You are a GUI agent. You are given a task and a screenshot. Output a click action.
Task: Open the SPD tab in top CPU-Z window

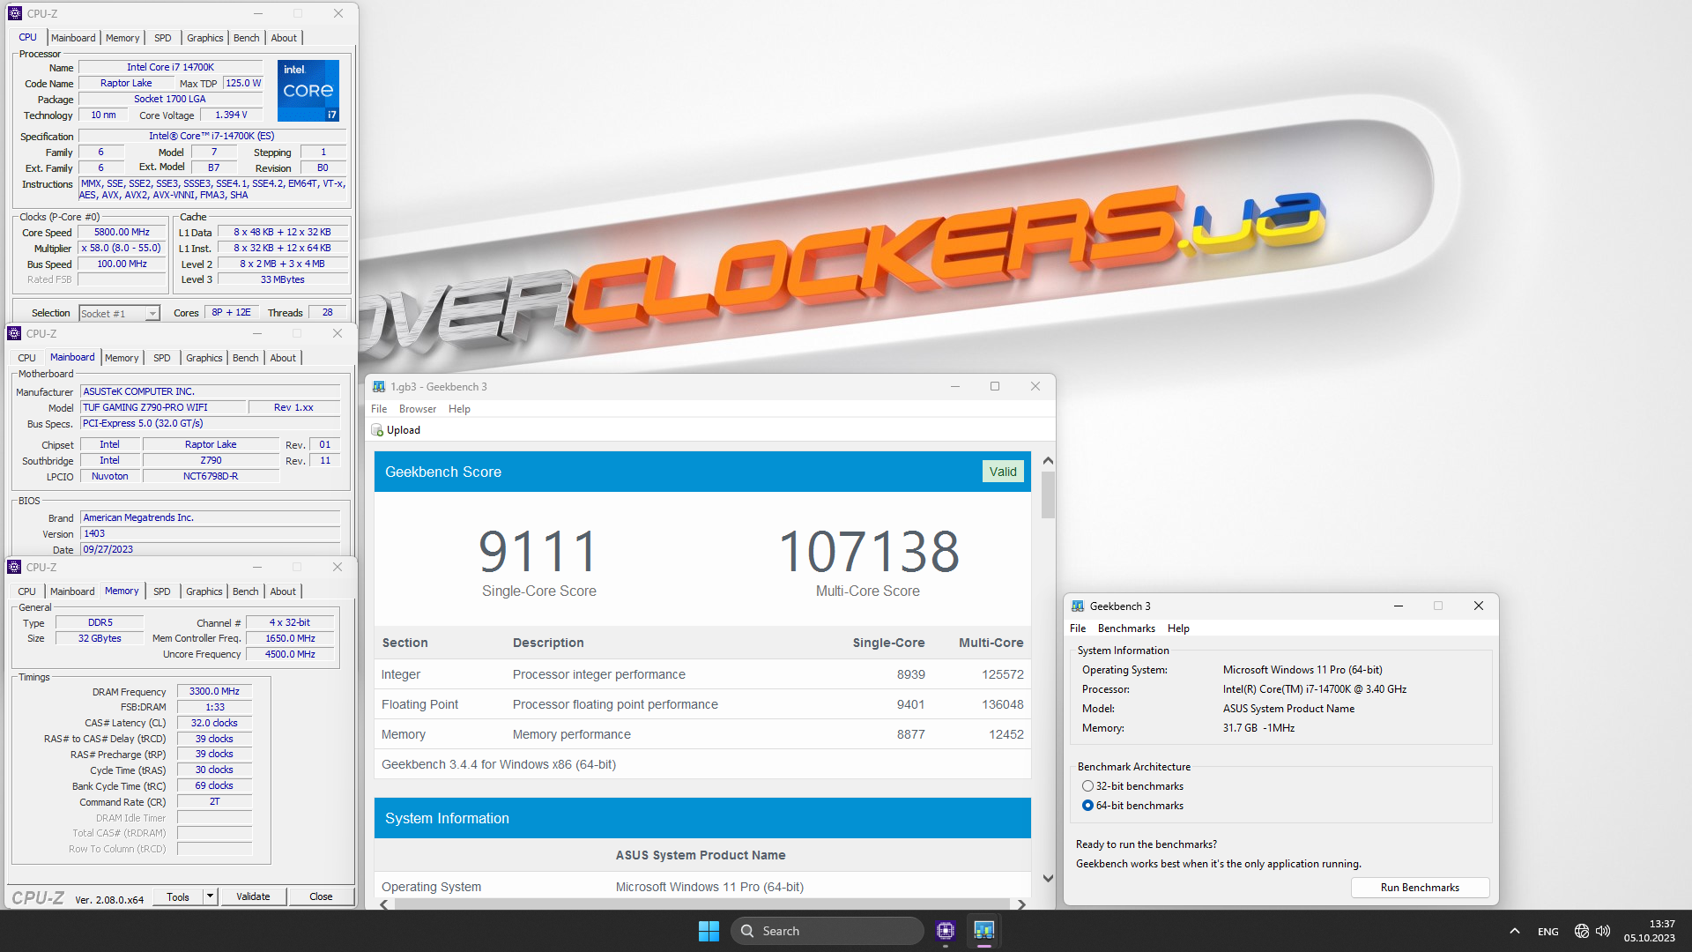163,38
